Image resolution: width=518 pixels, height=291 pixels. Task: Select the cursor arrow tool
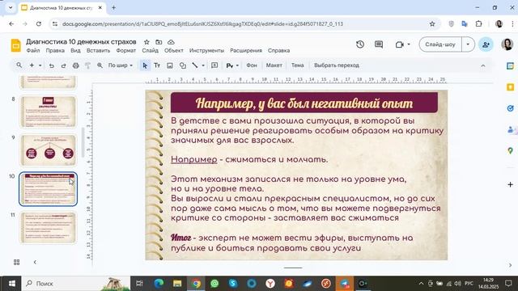pos(145,65)
